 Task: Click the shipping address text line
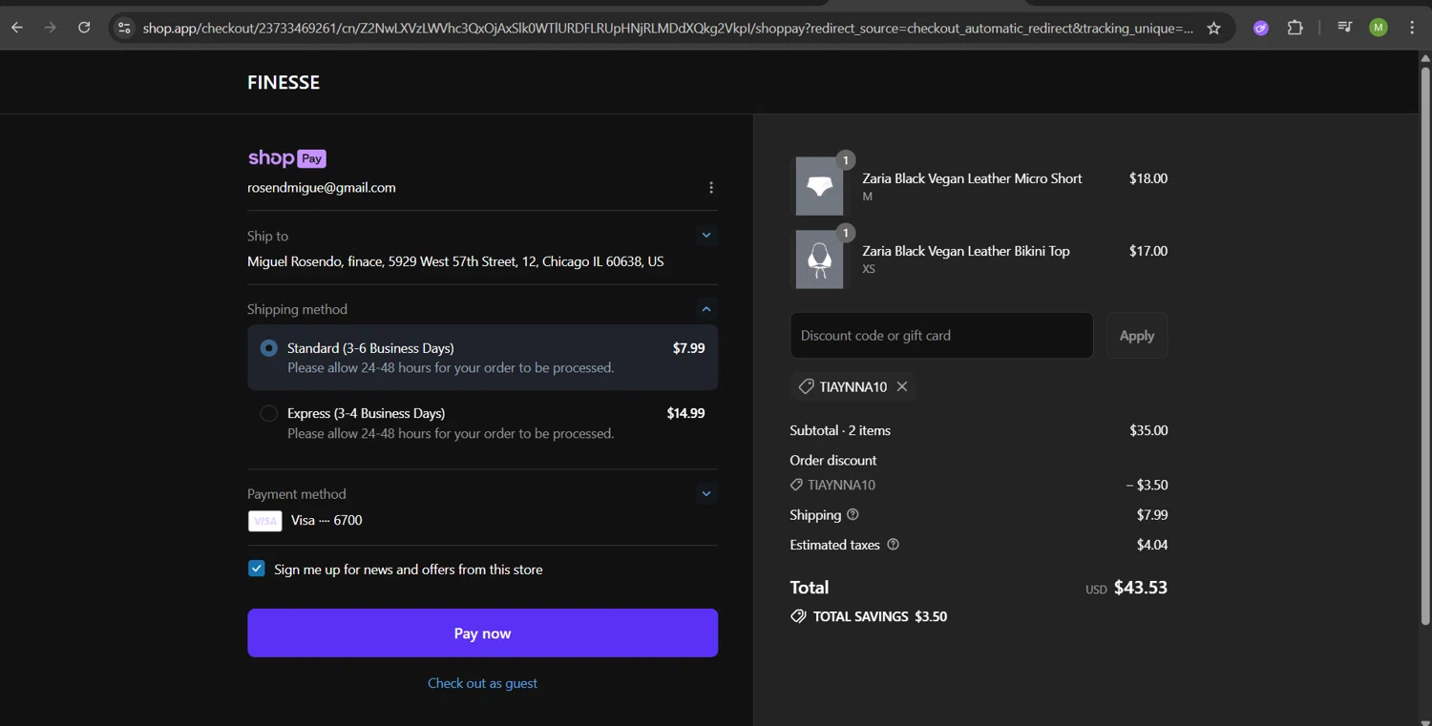pyautogui.click(x=455, y=261)
